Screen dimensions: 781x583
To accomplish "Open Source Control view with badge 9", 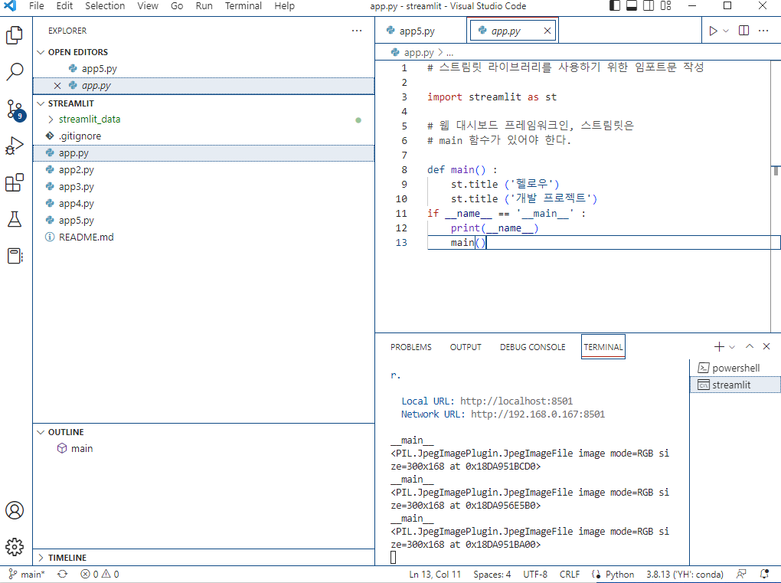I will tap(15, 110).
